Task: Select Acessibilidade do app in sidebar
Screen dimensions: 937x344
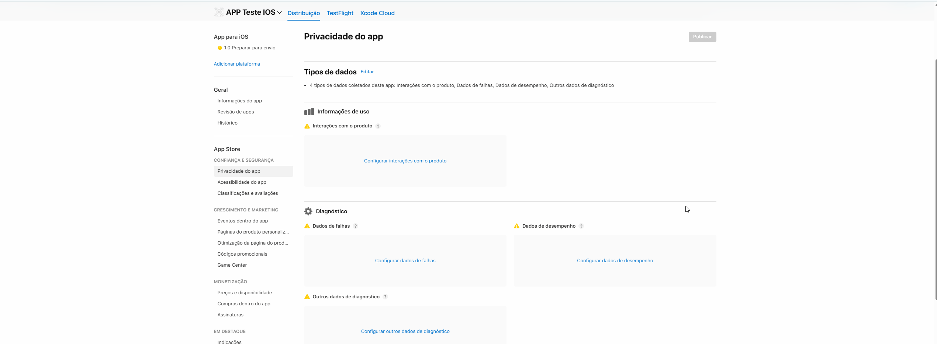Action: pyautogui.click(x=242, y=182)
